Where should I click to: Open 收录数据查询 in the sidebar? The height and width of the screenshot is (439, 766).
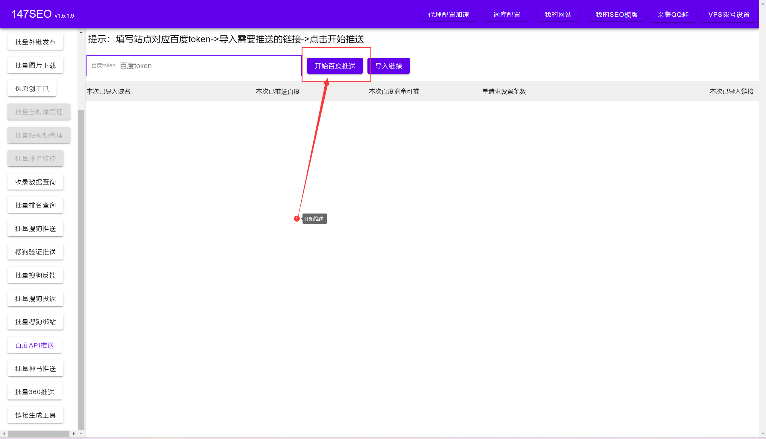(35, 182)
